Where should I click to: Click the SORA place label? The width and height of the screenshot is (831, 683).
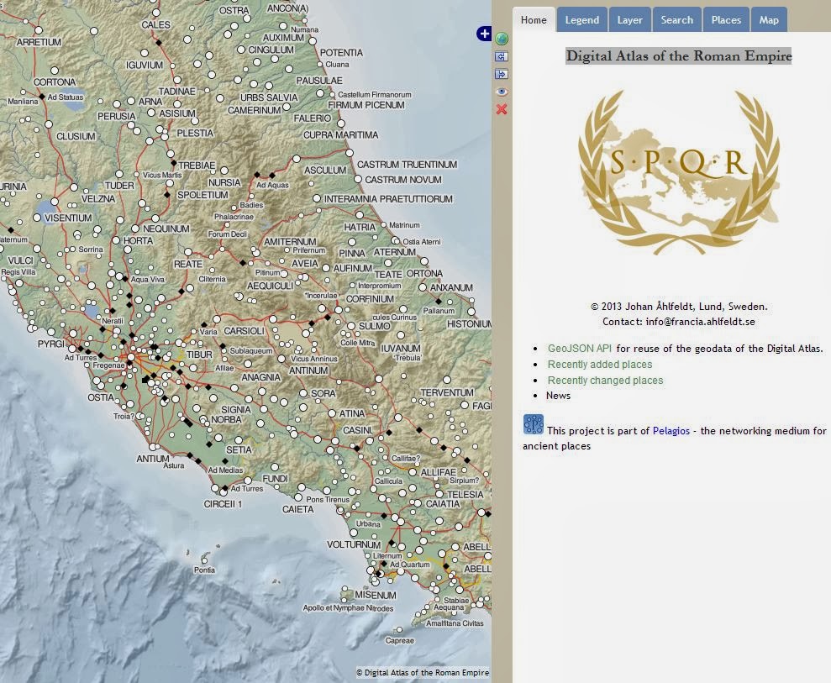click(x=323, y=393)
